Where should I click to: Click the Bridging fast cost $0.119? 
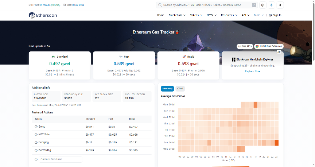113,143
